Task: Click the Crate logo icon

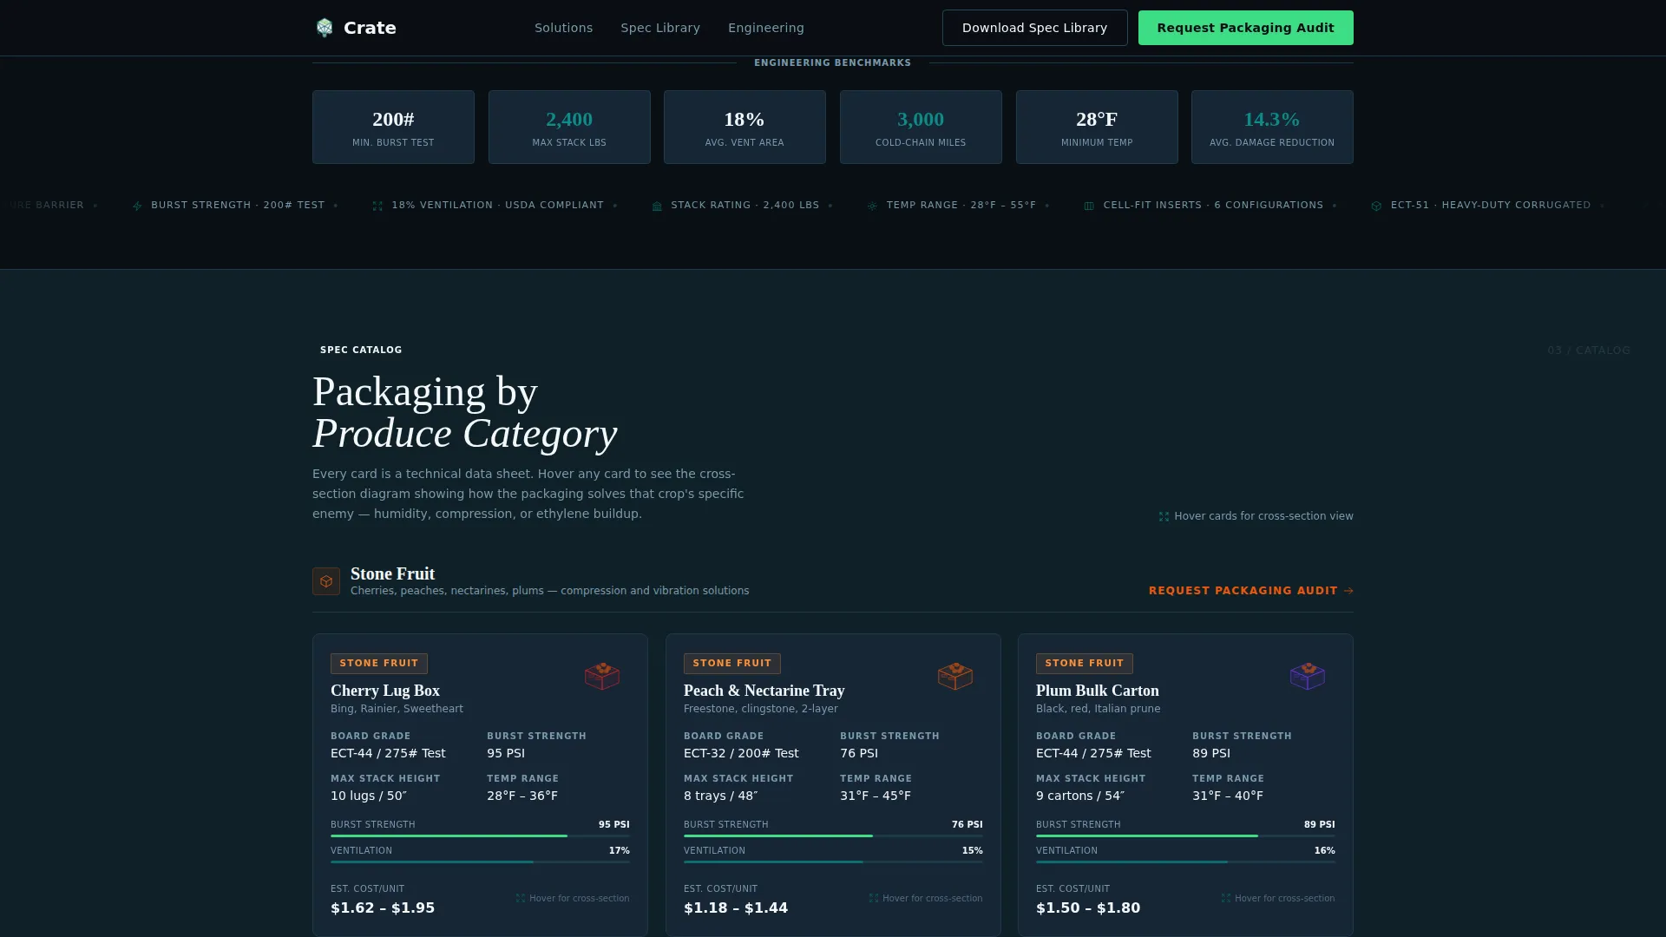Action: 325,28
